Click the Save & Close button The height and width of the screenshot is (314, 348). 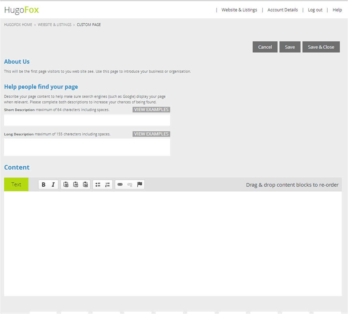tap(321, 47)
